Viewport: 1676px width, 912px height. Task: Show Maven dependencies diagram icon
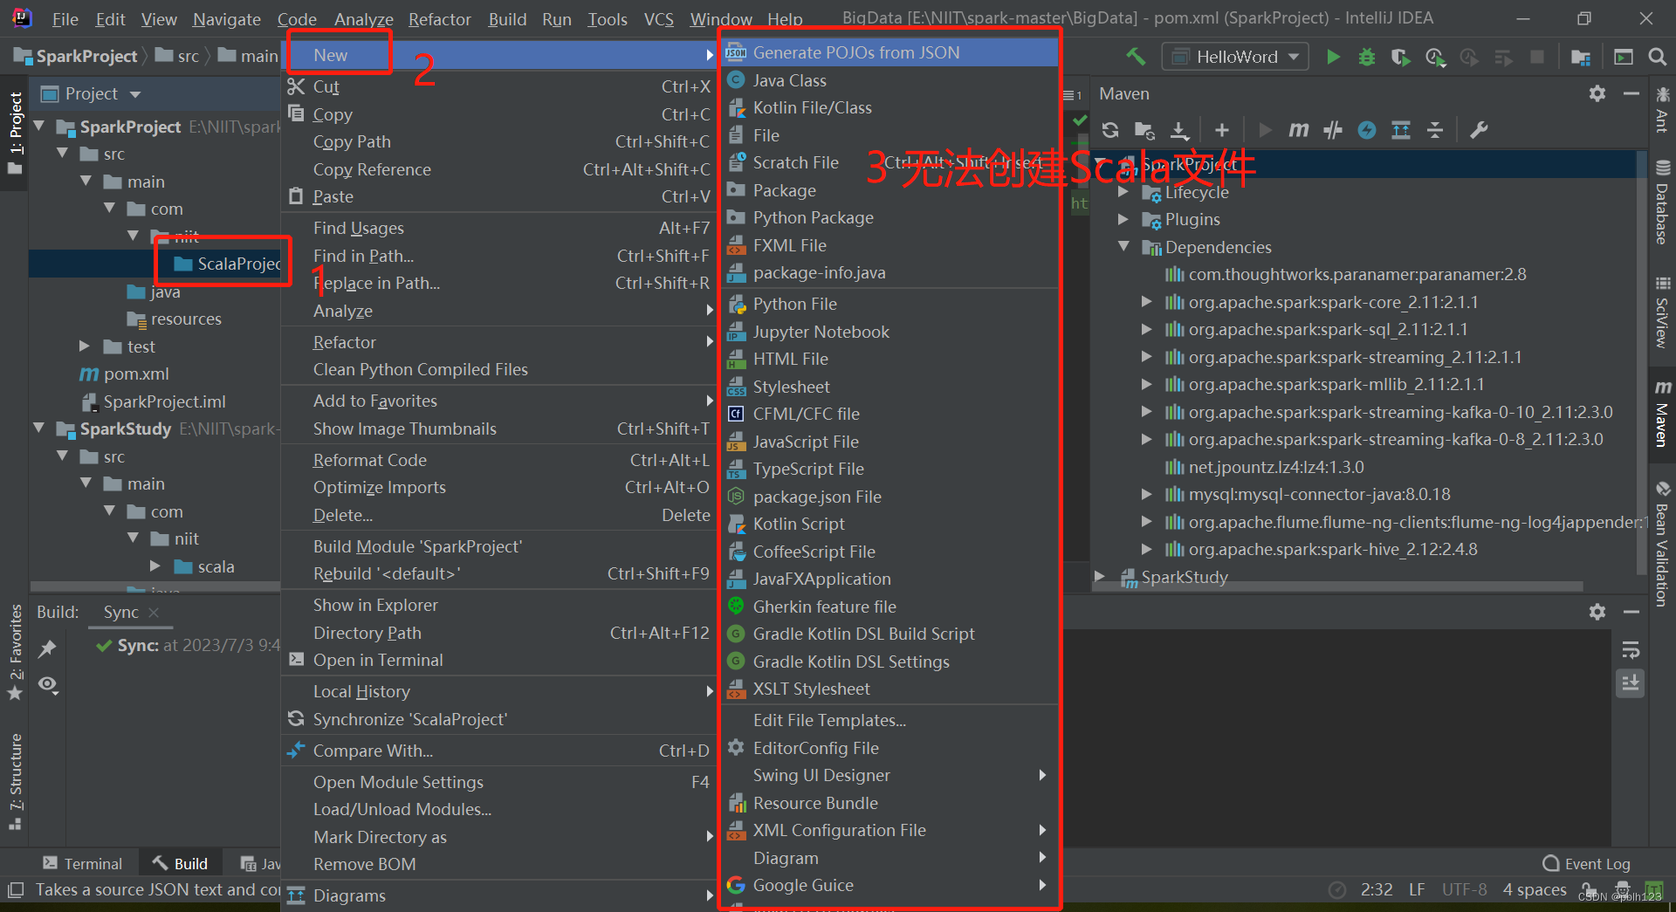[x=1401, y=130]
